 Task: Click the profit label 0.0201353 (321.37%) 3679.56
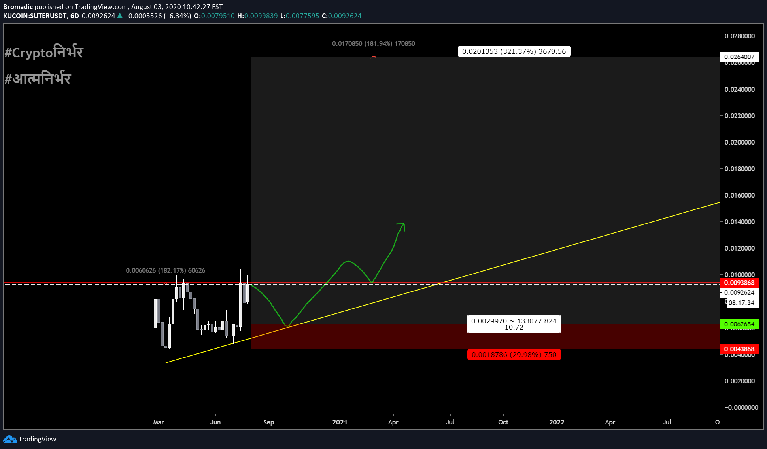coord(514,51)
